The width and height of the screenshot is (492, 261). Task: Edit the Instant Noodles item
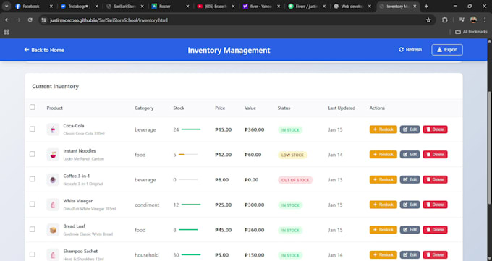pyautogui.click(x=410, y=154)
